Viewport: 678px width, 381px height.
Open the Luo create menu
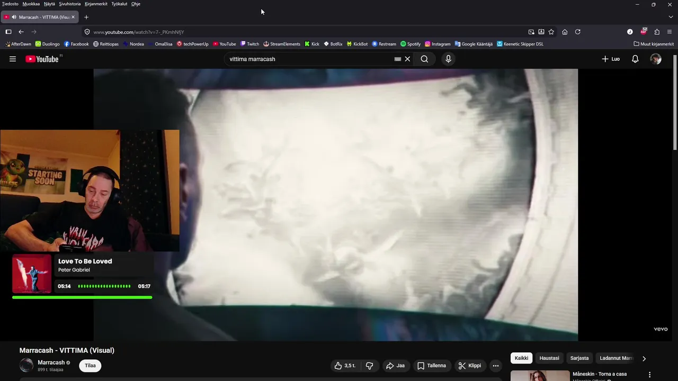(x=611, y=59)
